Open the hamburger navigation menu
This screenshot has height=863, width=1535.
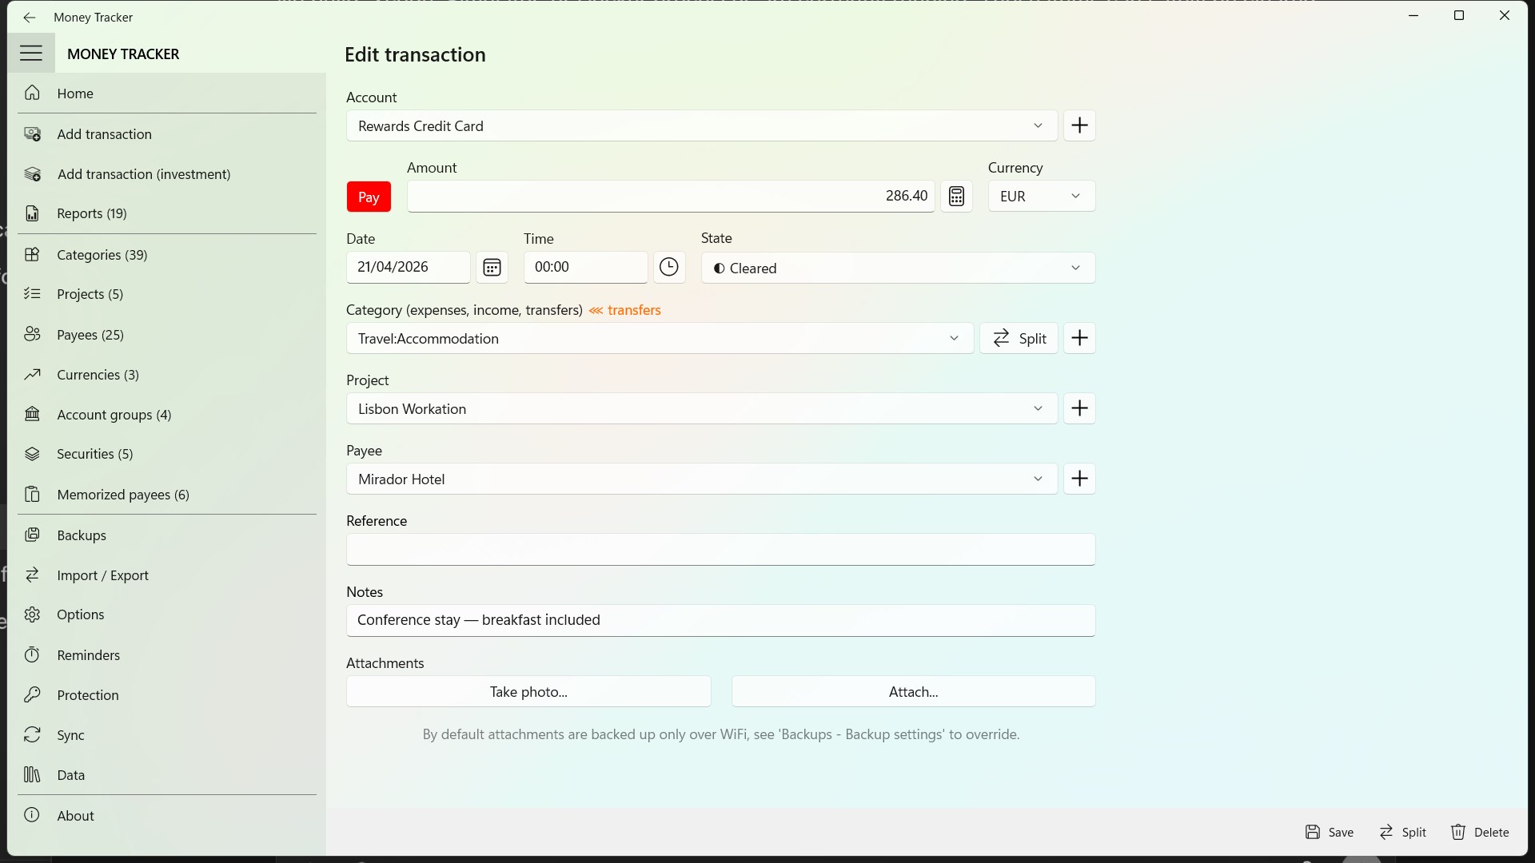[31, 54]
